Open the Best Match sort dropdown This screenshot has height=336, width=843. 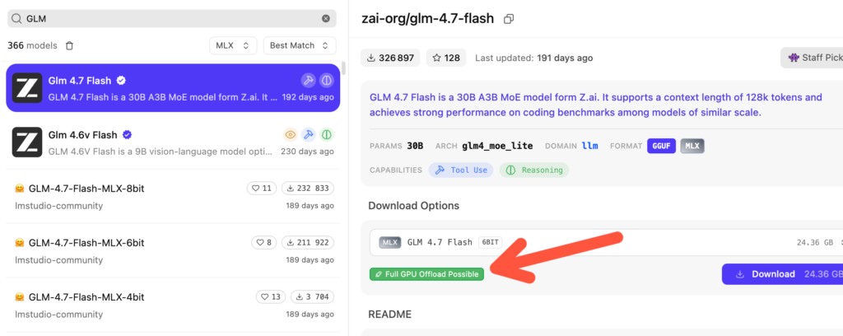300,45
